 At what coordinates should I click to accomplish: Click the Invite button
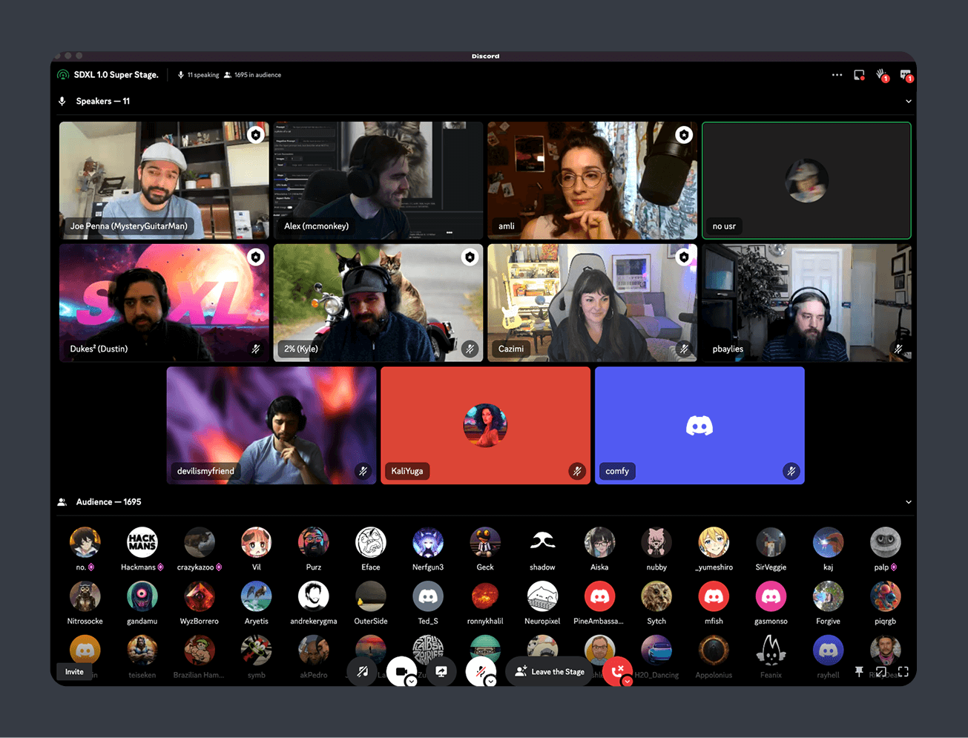pos(74,672)
